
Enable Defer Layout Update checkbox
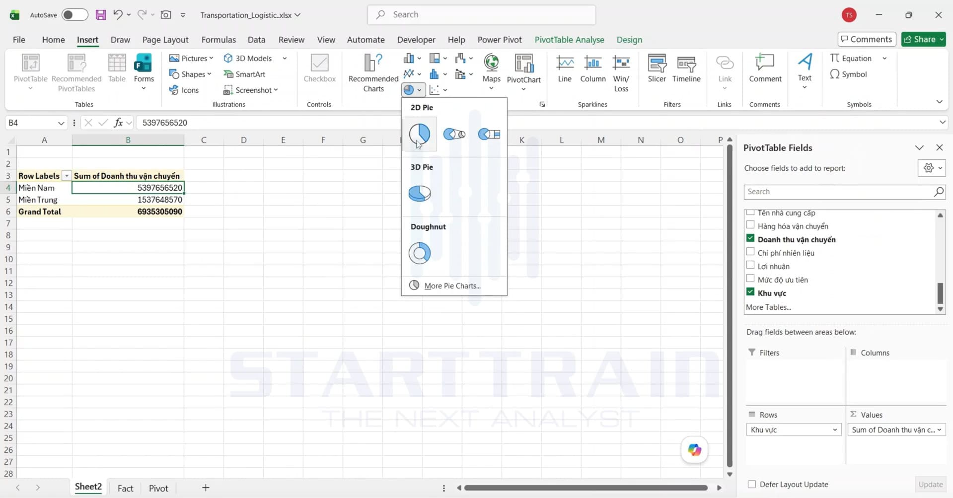(x=752, y=484)
